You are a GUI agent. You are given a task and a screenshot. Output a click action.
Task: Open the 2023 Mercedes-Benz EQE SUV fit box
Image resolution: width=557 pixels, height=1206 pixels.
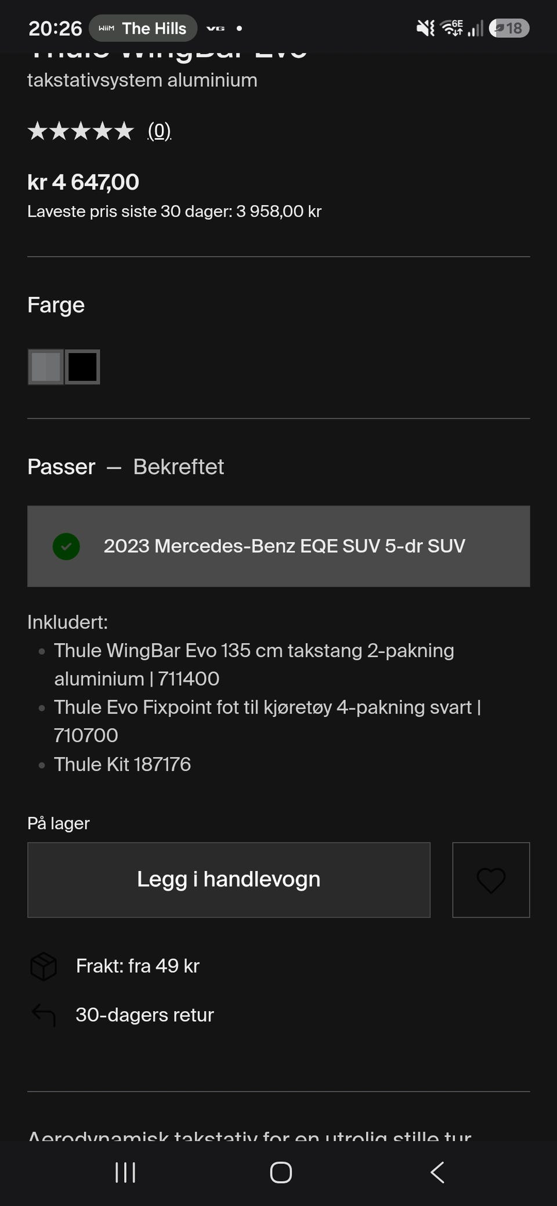pos(278,546)
